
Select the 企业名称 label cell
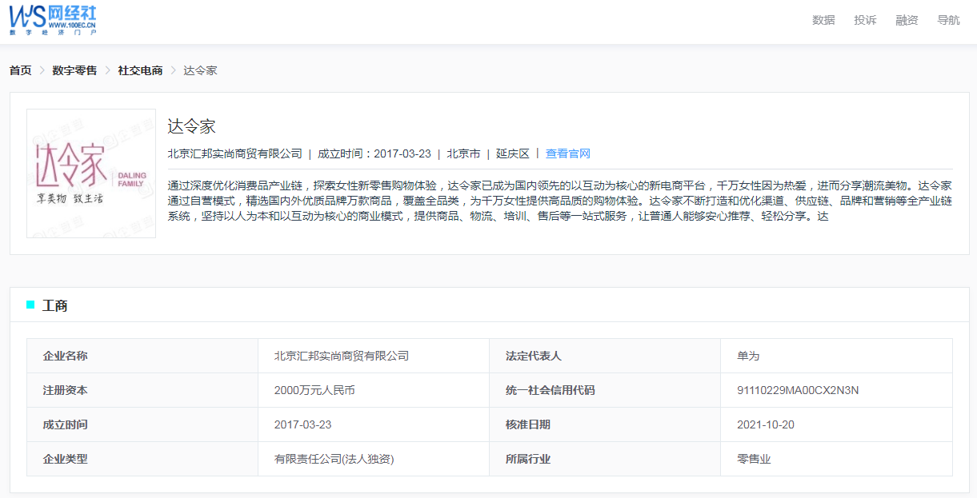tap(142, 356)
